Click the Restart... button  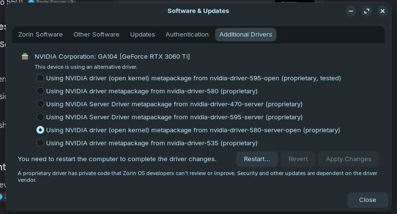click(257, 159)
